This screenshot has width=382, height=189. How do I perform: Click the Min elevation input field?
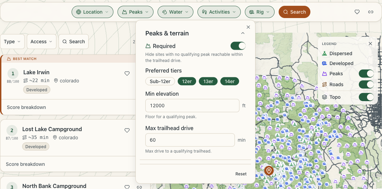(192, 106)
